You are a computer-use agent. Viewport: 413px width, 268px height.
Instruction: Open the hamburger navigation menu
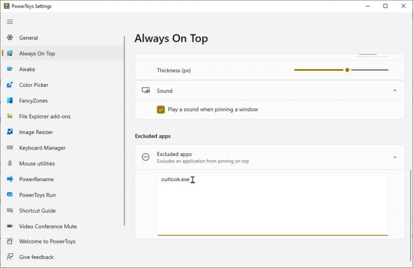pyautogui.click(x=10, y=21)
